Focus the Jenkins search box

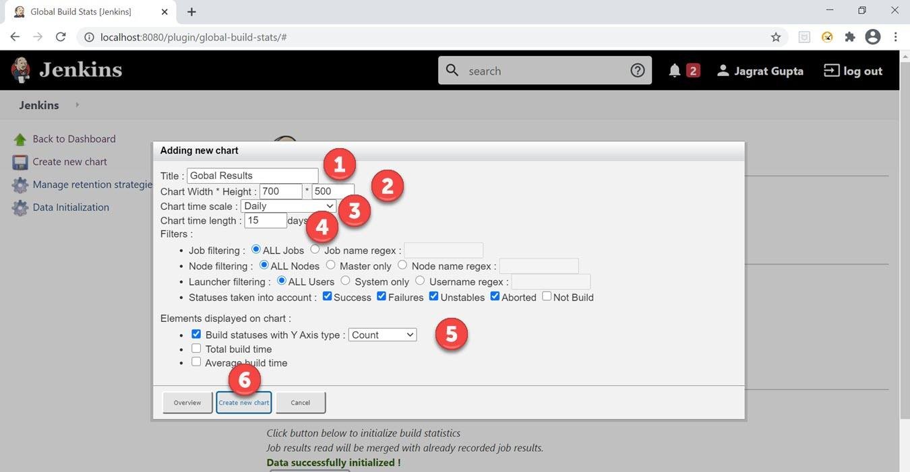(545, 71)
